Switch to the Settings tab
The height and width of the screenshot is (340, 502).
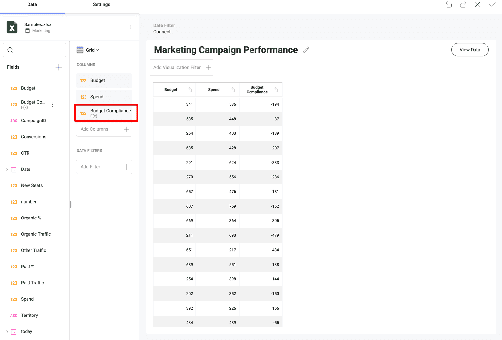click(x=102, y=5)
